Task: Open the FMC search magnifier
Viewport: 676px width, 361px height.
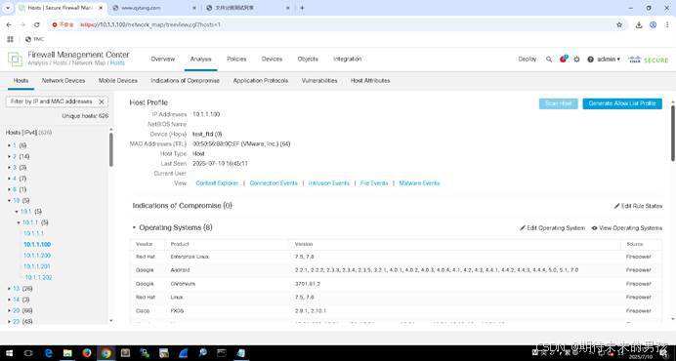Action: click(x=549, y=60)
